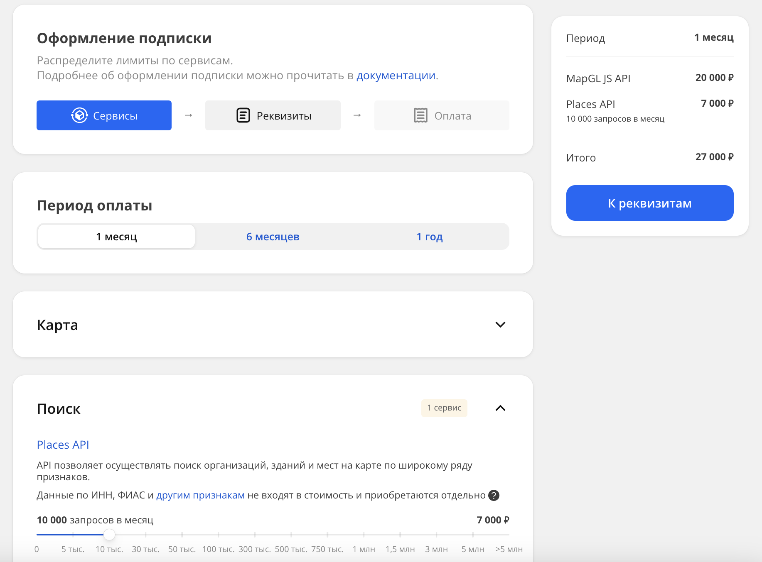Collapse the Поиск section chevron
The width and height of the screenshot is (762, 562).
click(x=500, y=408)
